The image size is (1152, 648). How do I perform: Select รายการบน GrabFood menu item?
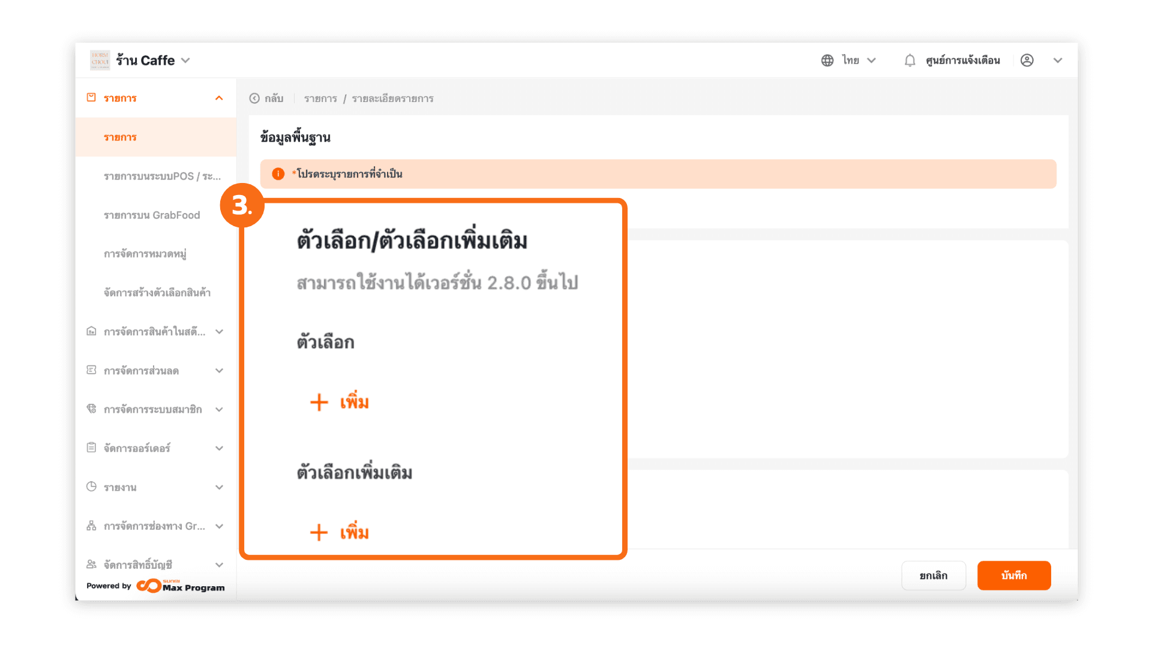coord(152,215)
